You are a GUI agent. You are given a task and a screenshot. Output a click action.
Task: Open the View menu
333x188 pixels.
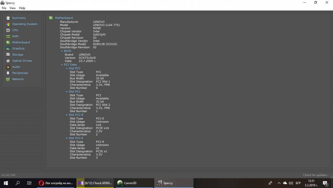tap(13, 8)
